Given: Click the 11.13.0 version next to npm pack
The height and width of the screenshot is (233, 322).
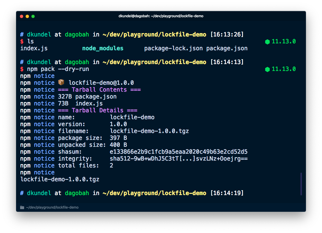Looking at the screenshot, I should point(284,69).
